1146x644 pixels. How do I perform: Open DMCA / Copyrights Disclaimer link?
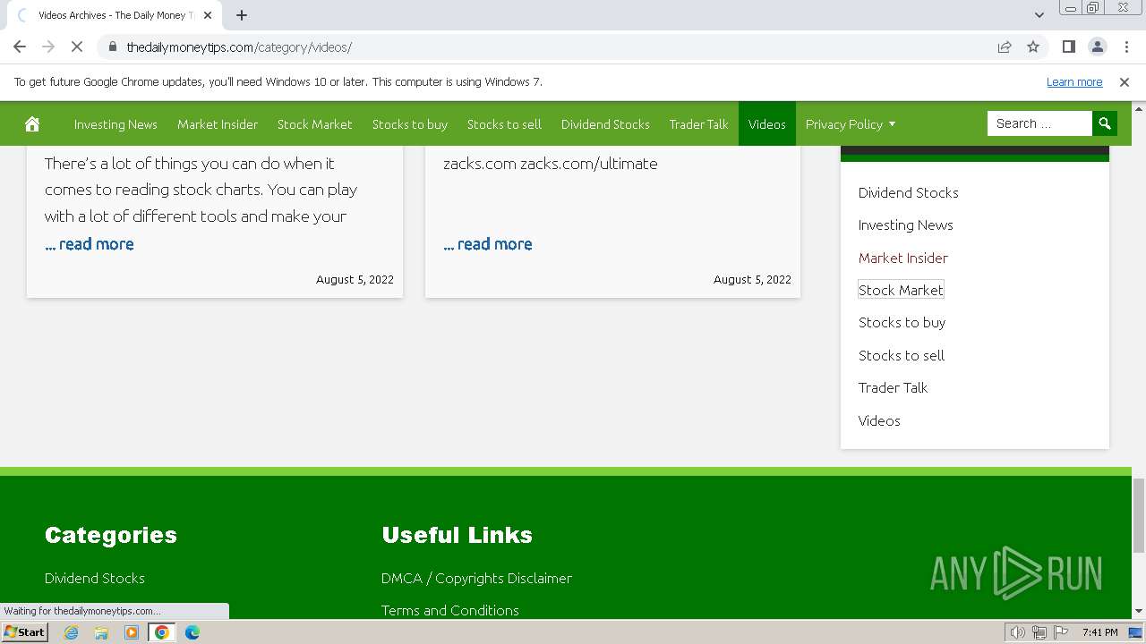pyautogui.click(x=476, y=578)
